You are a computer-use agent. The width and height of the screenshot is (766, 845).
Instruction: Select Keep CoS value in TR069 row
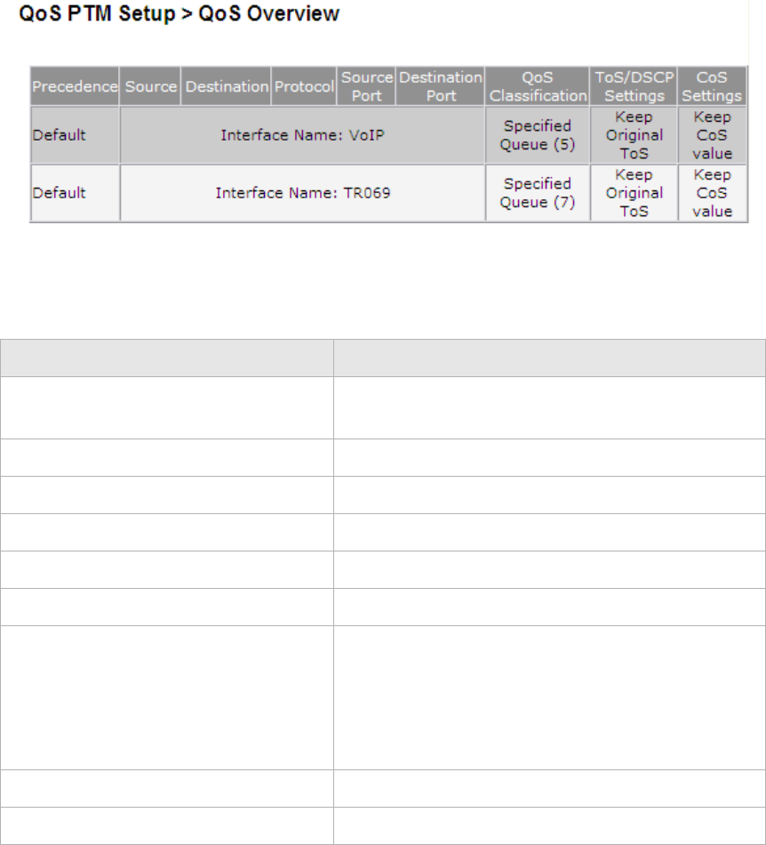point(712,193)
